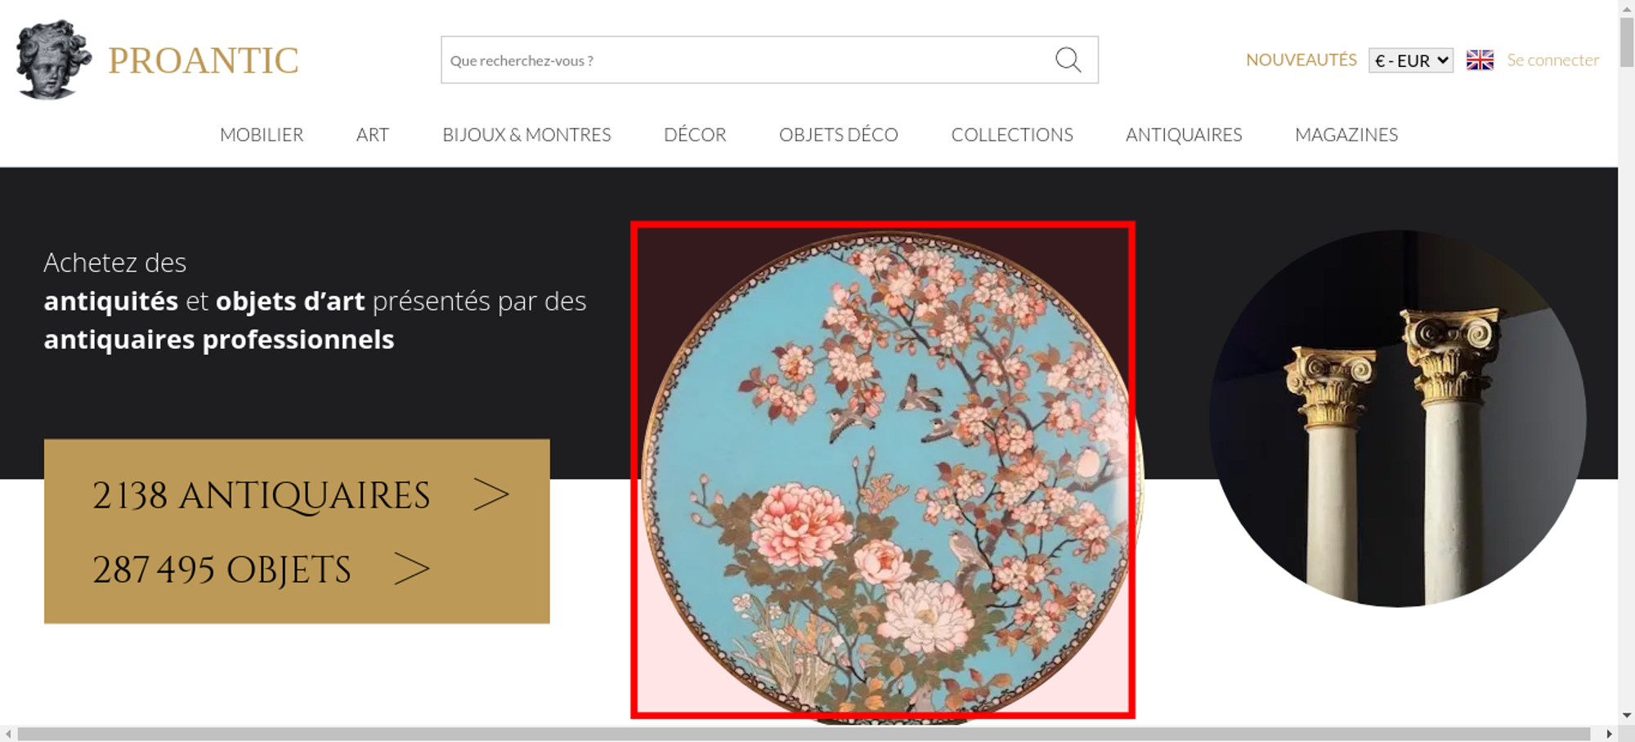1635x742 pixels.
Task: Go to the Antiquaires section
Action: 1183,135
